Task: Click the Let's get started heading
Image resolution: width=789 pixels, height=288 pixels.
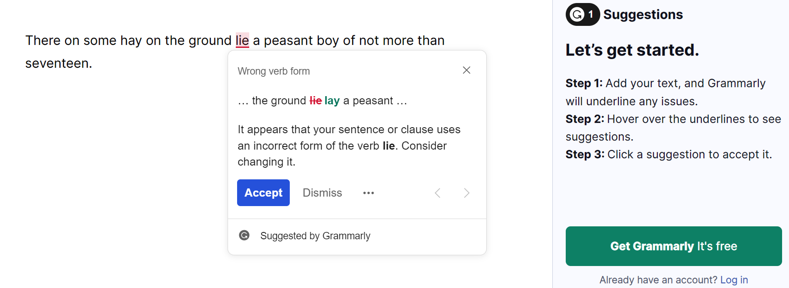Action: tap(632, 50)
